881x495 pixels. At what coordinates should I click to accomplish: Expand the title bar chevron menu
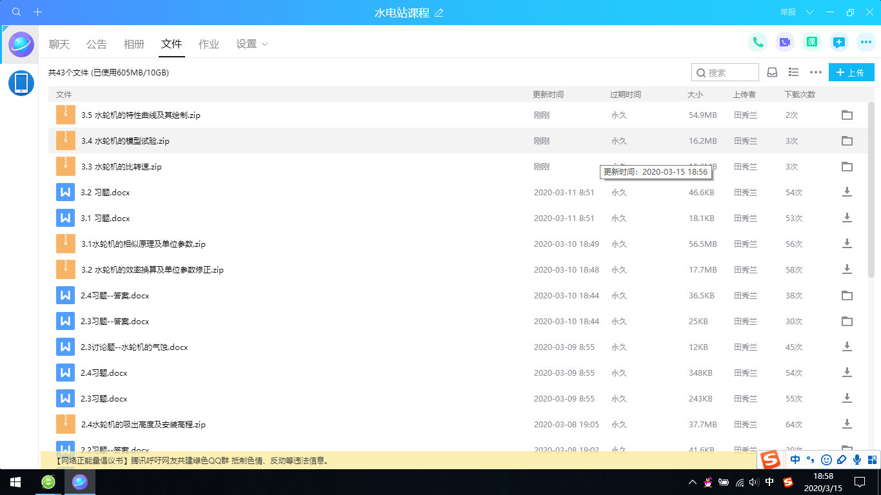[x=809, y=12]
